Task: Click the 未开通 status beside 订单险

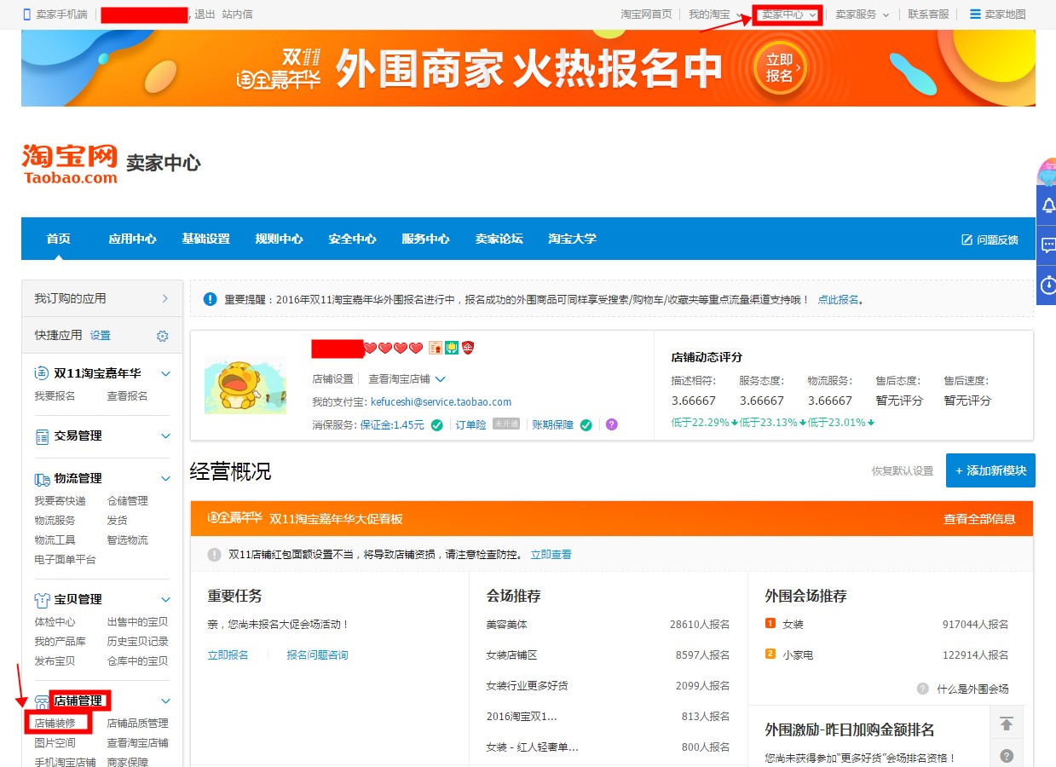Action: pyautogui.click(x=506, y=424)
